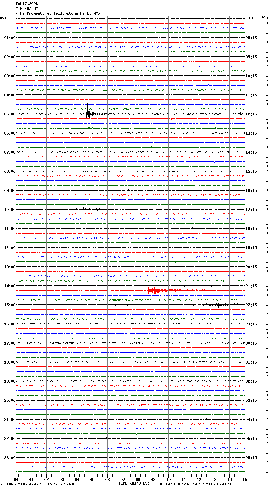Click the '15:15' UTC time label
Viewport: 270px width, 488px height.
[x=251, y=171]
